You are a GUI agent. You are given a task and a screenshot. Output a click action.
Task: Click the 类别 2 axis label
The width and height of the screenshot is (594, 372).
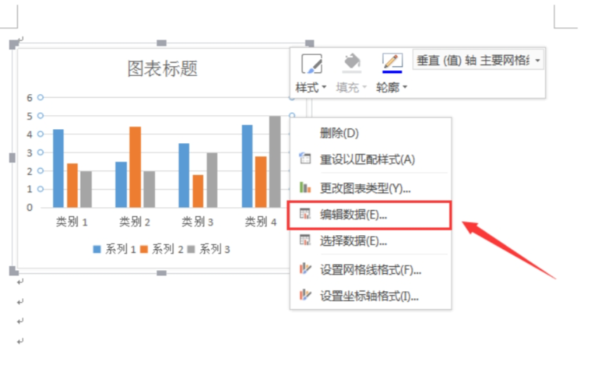click(x=135, y=222)
